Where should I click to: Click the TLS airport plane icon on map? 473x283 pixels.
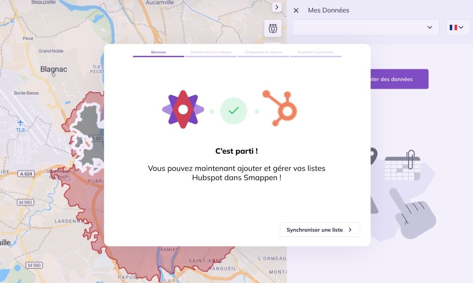(x=20, y=122)
